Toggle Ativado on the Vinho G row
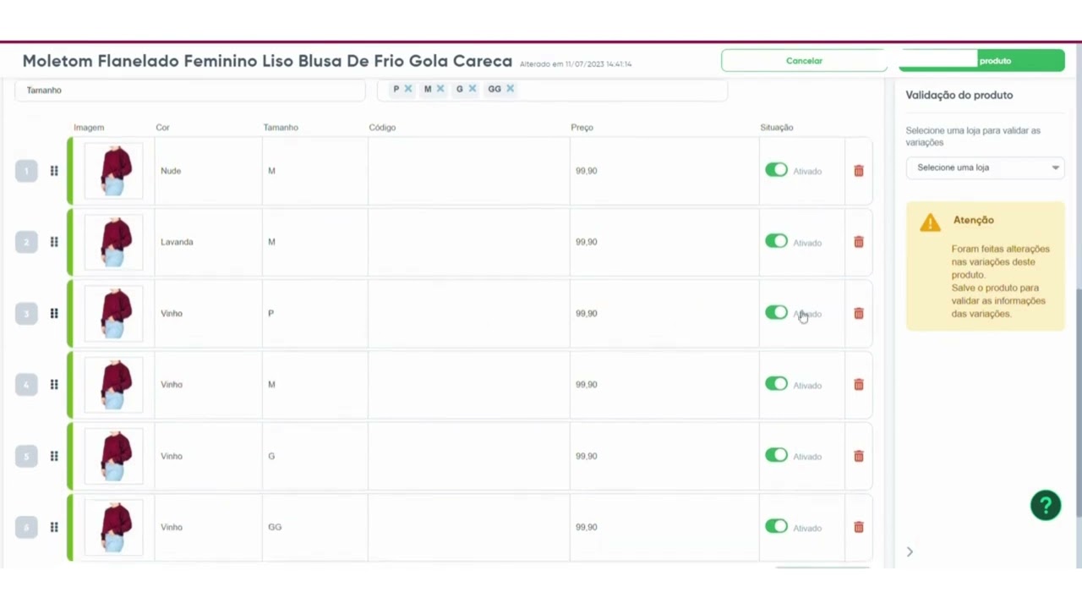 776,456
